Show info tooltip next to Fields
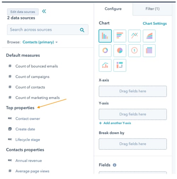This screenshot has width=177, height=179. pyautogui.click(x=114, y=165)
